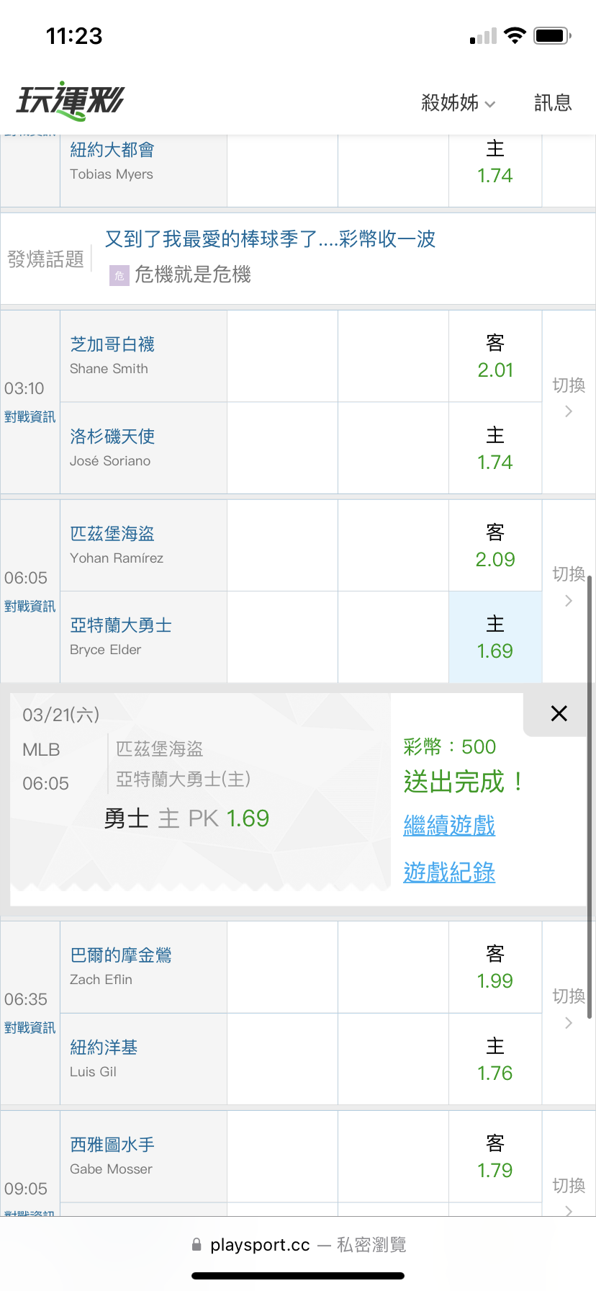596x1291 pixels.
Task: Open 巴爾的摩金鶯 team page
Action: point(121,955)
